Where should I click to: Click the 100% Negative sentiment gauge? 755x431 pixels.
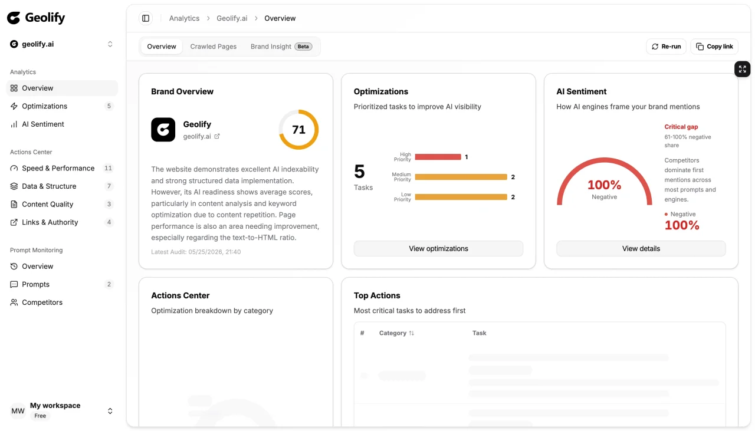point(605,182)
